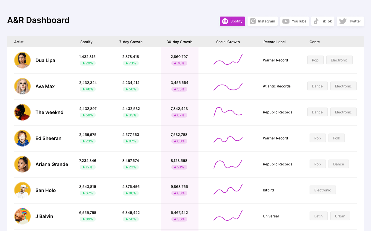371x231 pixels.
Task: Click the A&R Dashboard title
Action: tap(38, 20)
